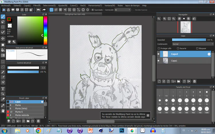Zoom out using the Navigator magnifier minus

tap(174, 19)
